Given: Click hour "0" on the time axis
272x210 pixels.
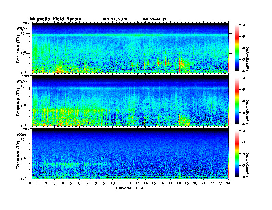Looking at the screenshot, I should (x=30, y=183).
